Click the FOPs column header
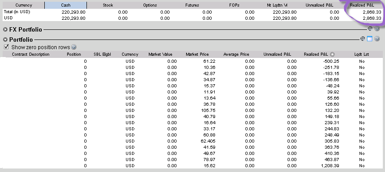The height and width of the screenshot is (172, 385). click(x=234, y=5)
